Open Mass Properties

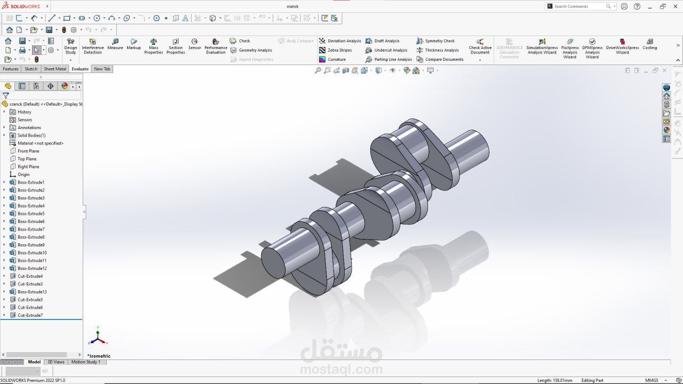153,46
